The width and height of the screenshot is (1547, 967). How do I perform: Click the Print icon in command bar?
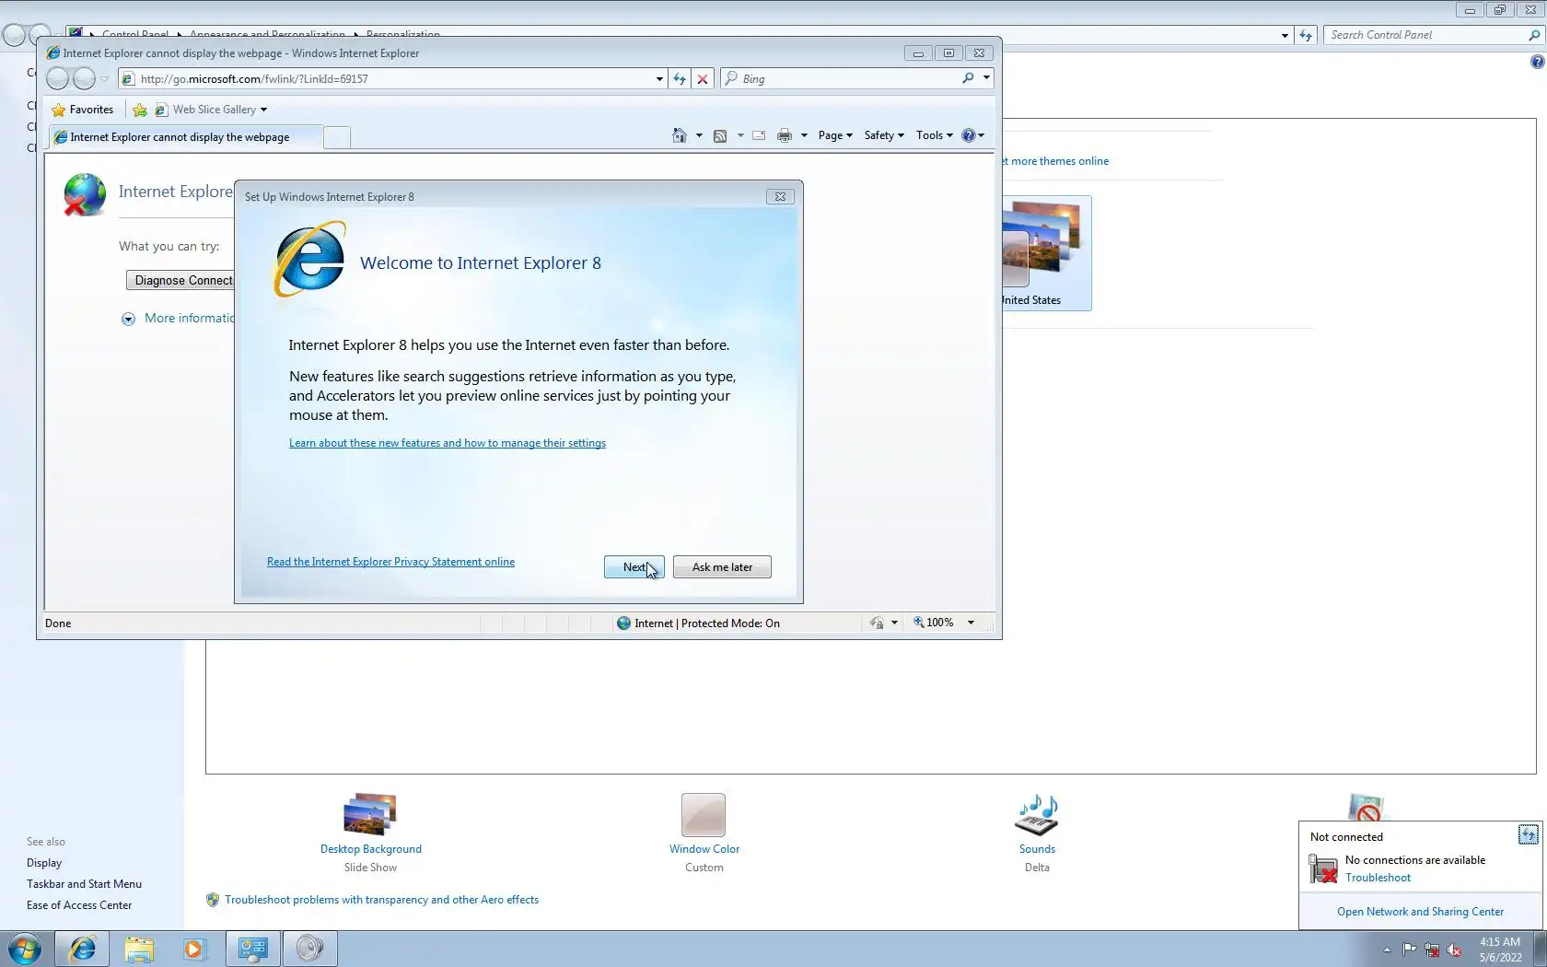pos(785,135)
